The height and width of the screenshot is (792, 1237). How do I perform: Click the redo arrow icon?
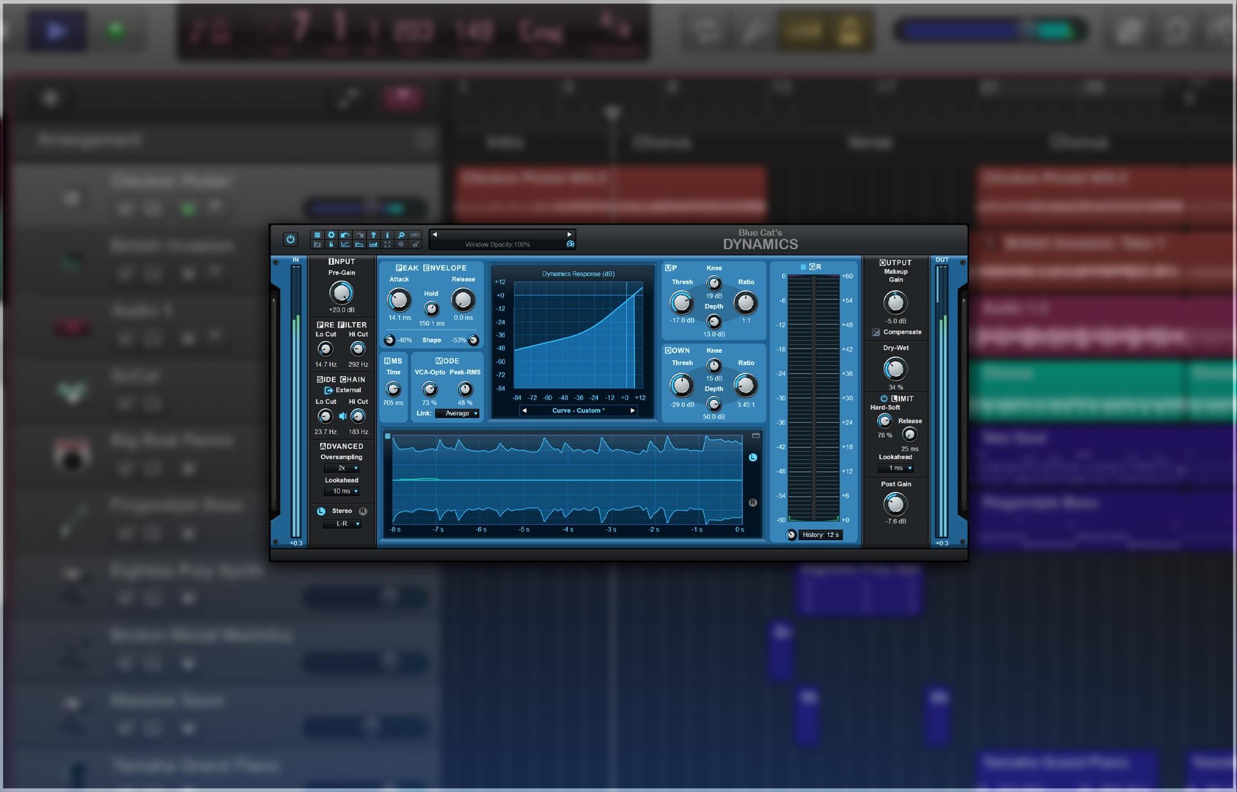(x=360, y=235)
